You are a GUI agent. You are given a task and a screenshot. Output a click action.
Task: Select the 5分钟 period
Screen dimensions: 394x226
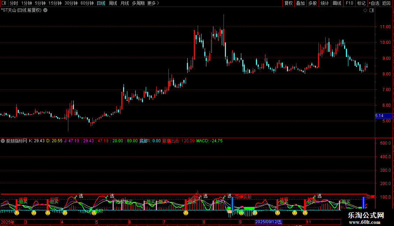pos(40,3)
